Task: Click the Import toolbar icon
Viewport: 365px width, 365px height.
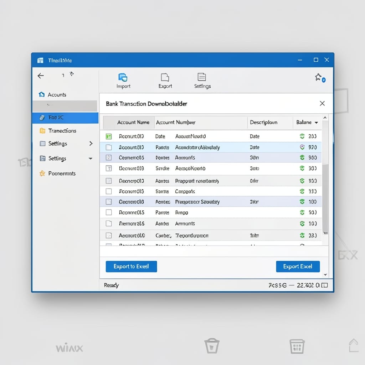Action: tap(123, 77)
